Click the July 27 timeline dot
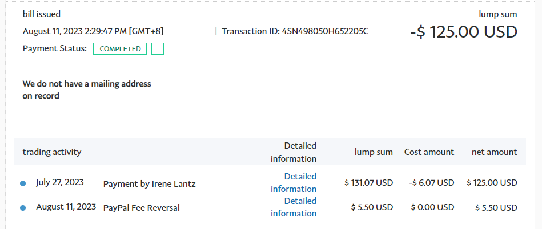This screenshot has width=542, height=229. pyautogui.click(x=23, y=183)
